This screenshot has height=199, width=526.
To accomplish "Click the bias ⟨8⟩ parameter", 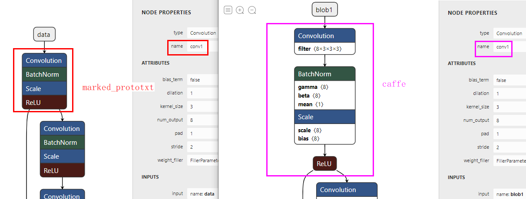I will click(x=309, y=139).
